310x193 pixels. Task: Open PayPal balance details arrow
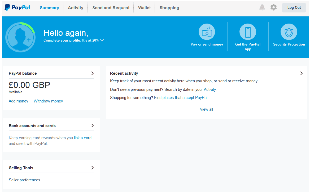(92, 73)
